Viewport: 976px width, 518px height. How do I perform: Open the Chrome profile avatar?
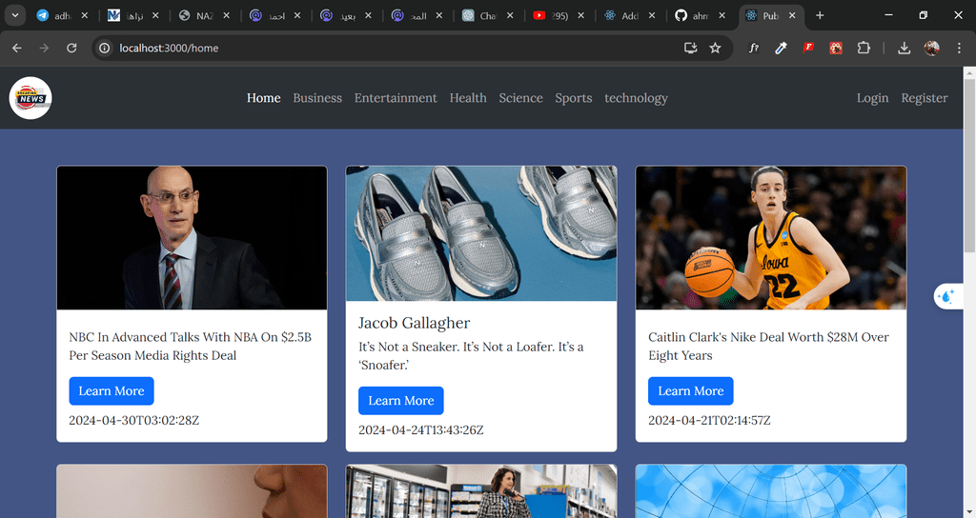[932, 48]
